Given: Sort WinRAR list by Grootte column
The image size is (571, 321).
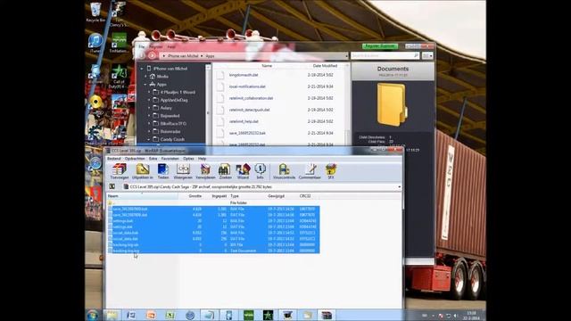Looking at the screenshot, I should point(194,196).
